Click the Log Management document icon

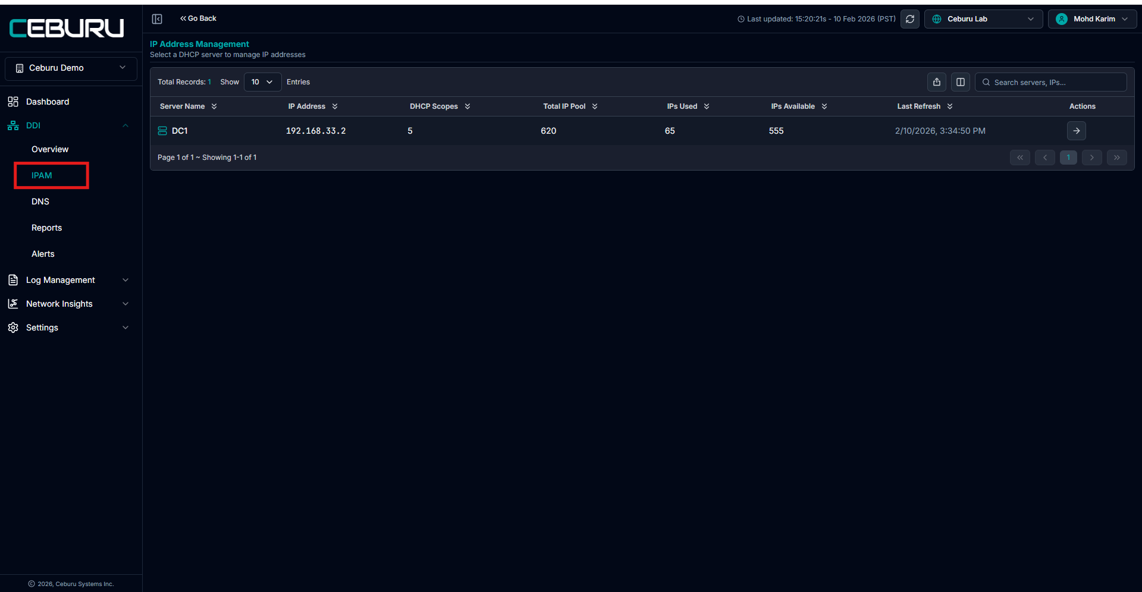pos(13,280)
